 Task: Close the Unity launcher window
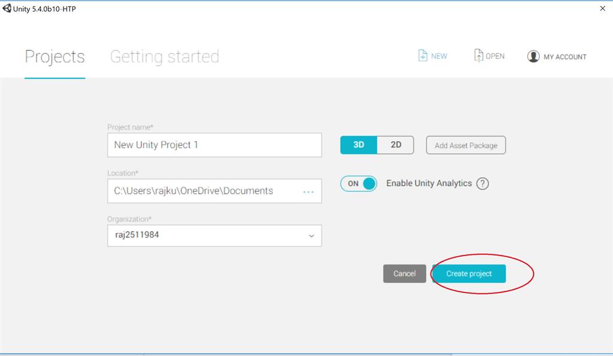click(602, 8)
